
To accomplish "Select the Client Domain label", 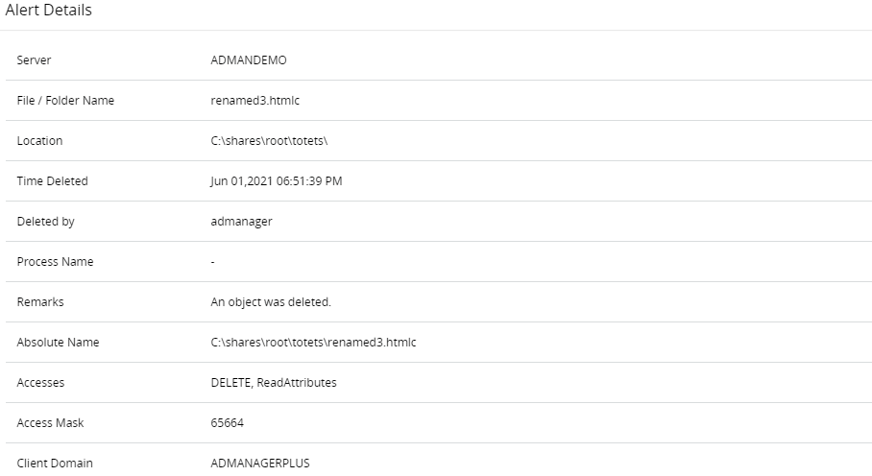I will (55, 464).
